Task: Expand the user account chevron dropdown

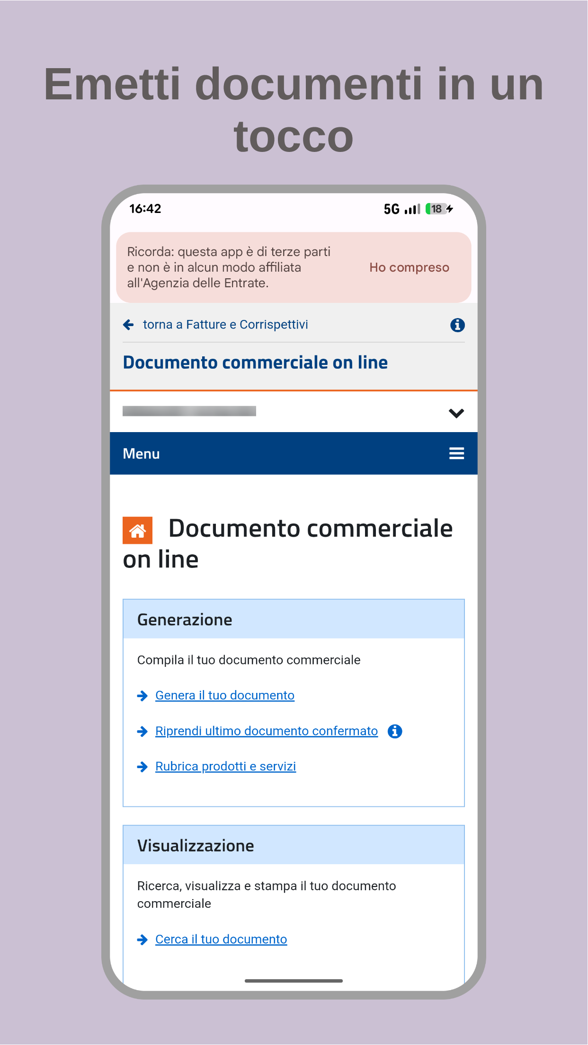Action: pyautogui.click(x=456, y=413)
